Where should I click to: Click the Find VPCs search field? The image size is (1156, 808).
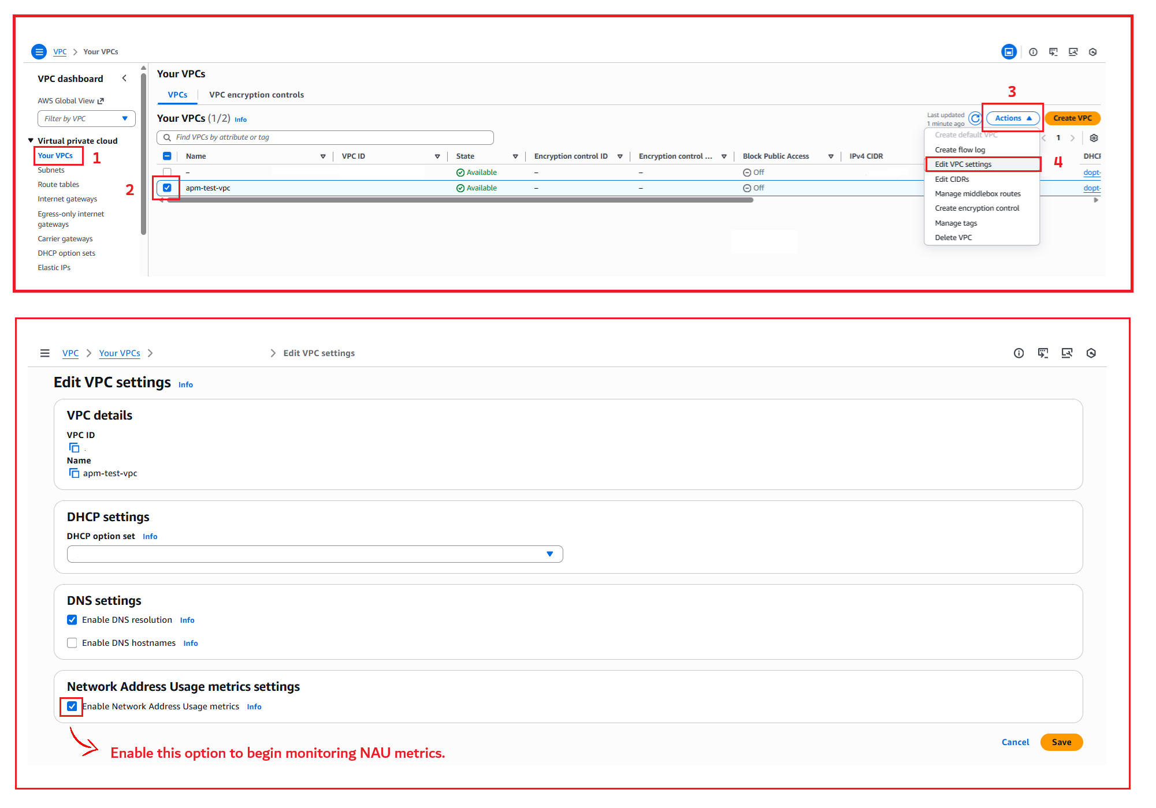pos(325,137)
